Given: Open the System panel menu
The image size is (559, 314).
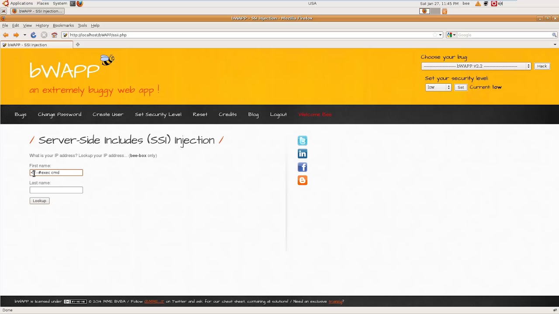Looking at the screenshot, I should [x=60, y=3].
